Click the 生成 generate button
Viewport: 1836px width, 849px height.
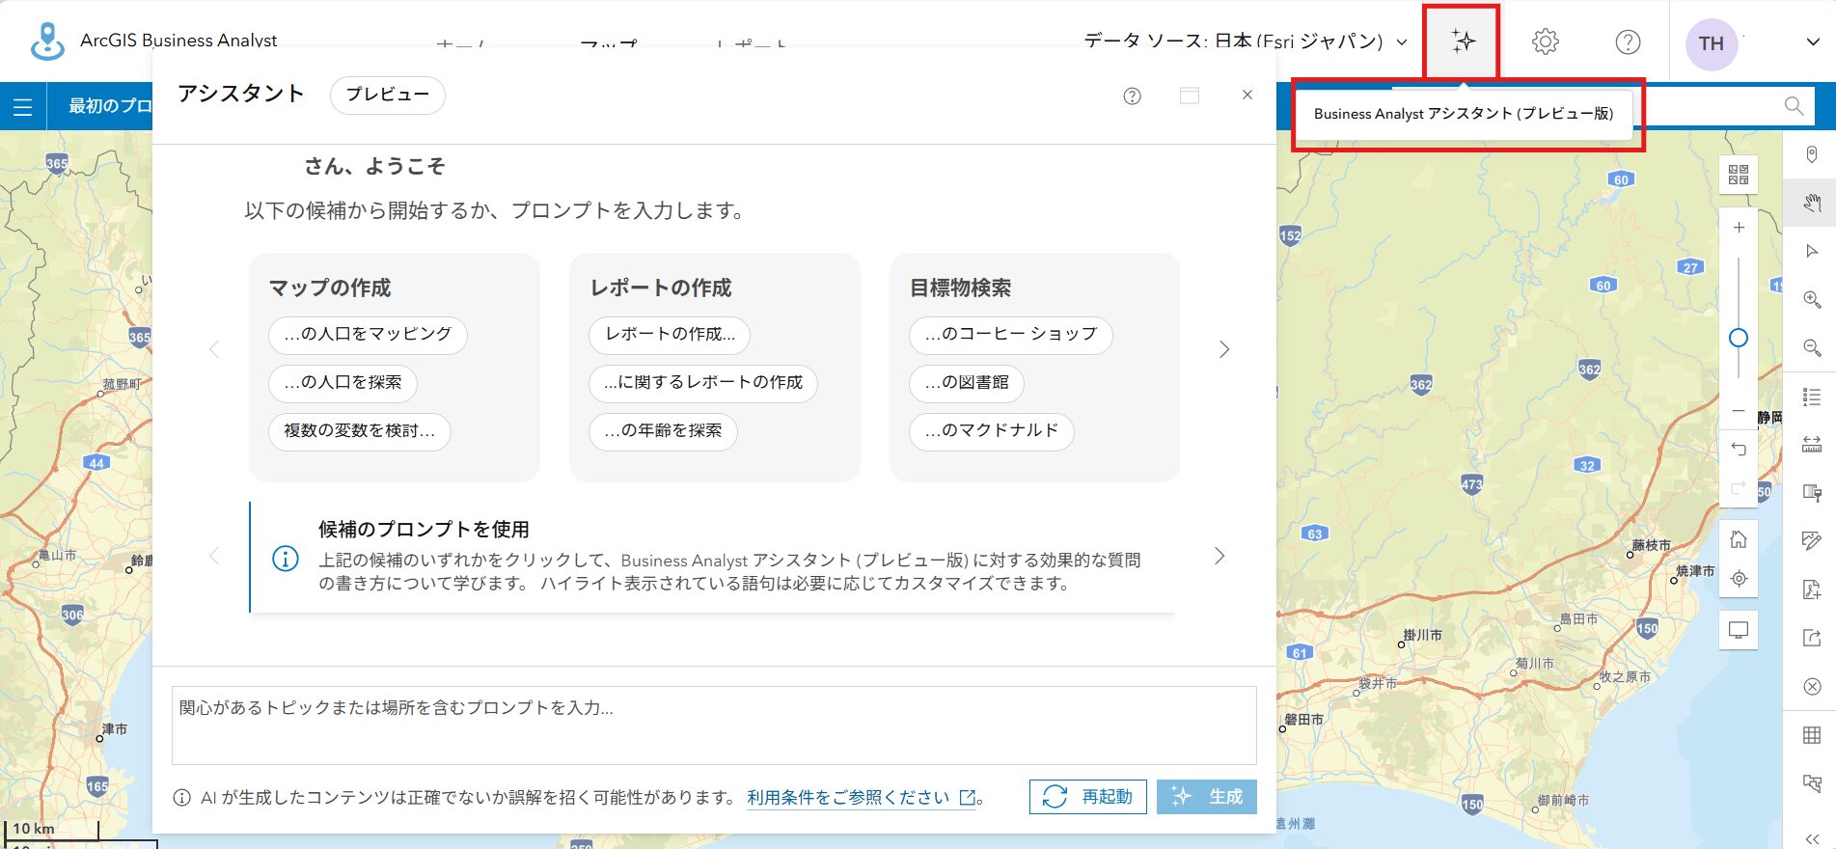pos(1206,797)
